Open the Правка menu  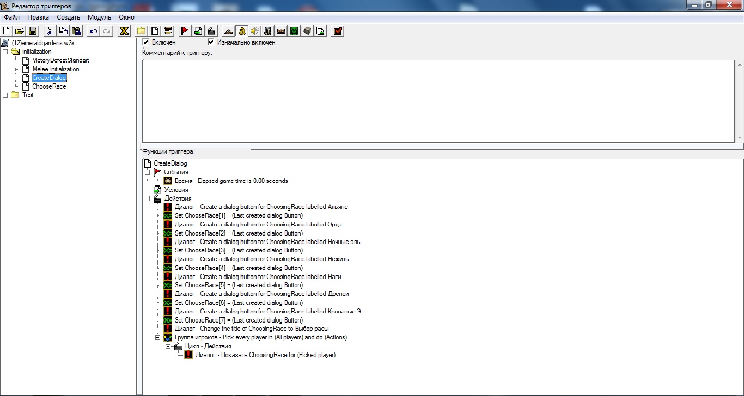(x=38, y=17)
